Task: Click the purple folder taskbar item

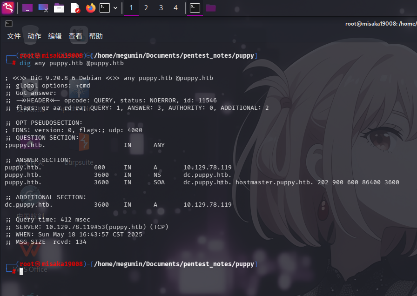Action: tap(211, 8)
